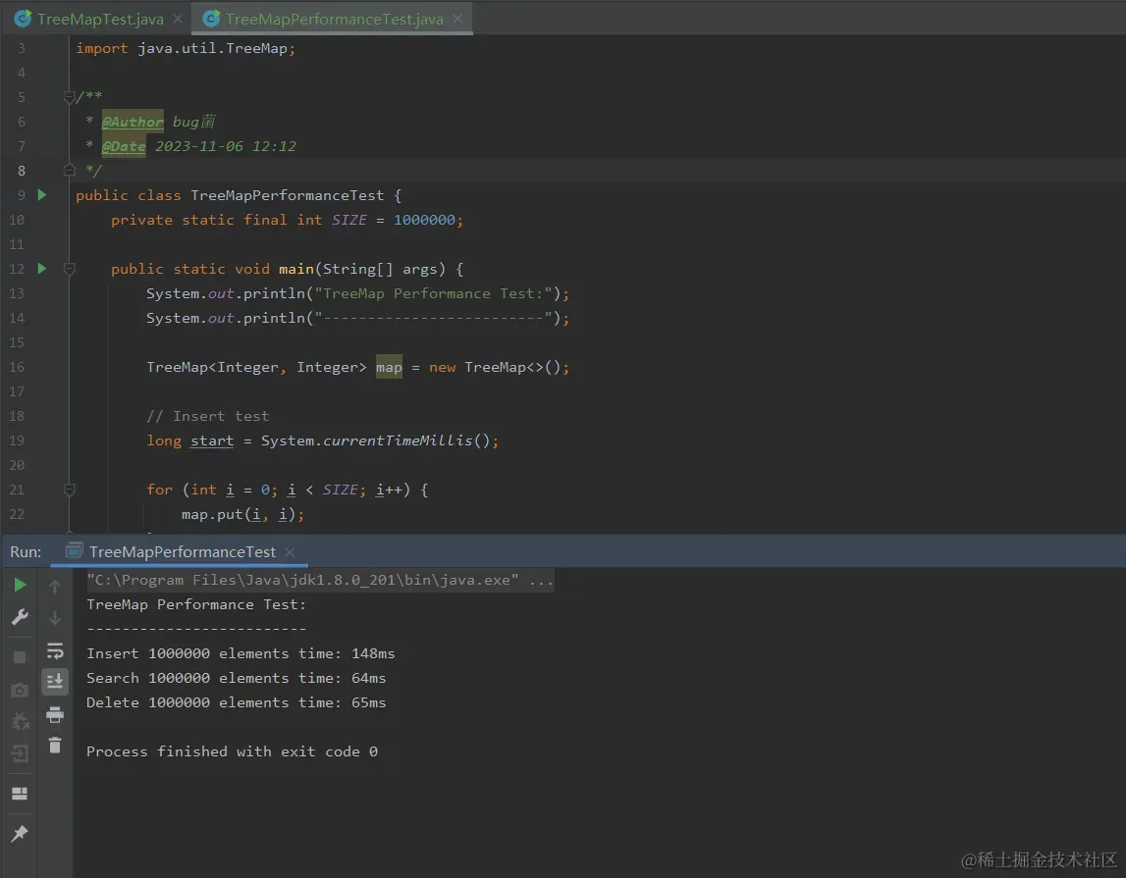Click 'Insert 1000000 elements time: 148ms' output
The height and width of the screenshot is (878, 1126).
(241, 653)
